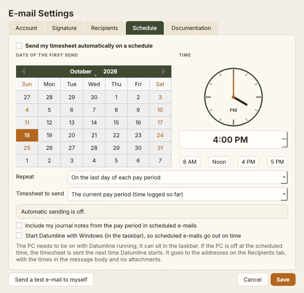Enable Start Datumline with Windows checkbox
Screen dimensions: 304x293
tap(19, 236)
